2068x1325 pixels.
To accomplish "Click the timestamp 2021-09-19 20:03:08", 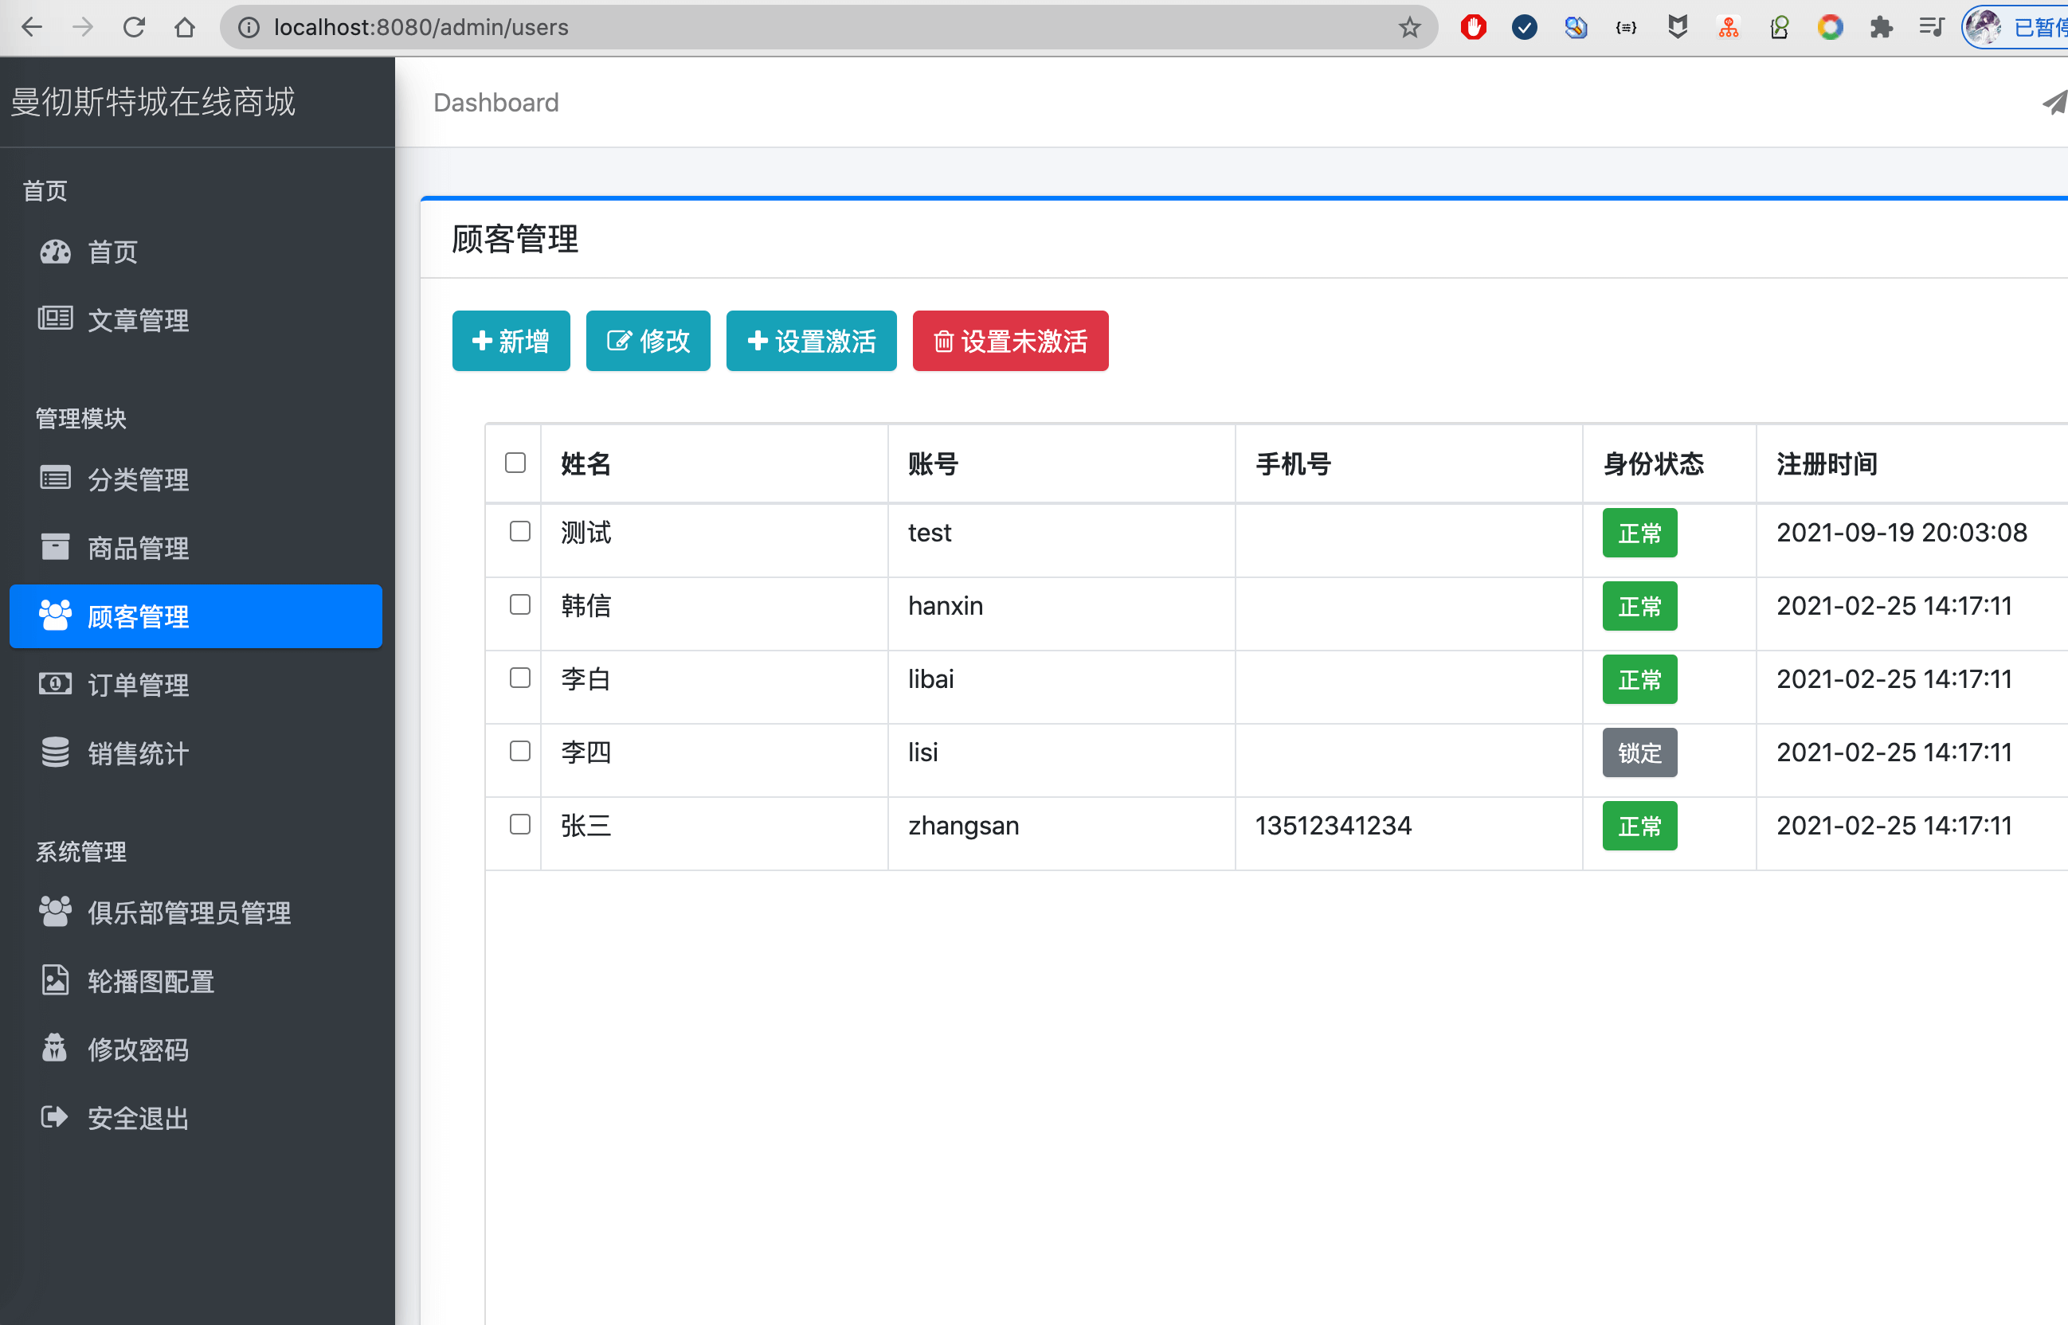I will coord(1902,533).
